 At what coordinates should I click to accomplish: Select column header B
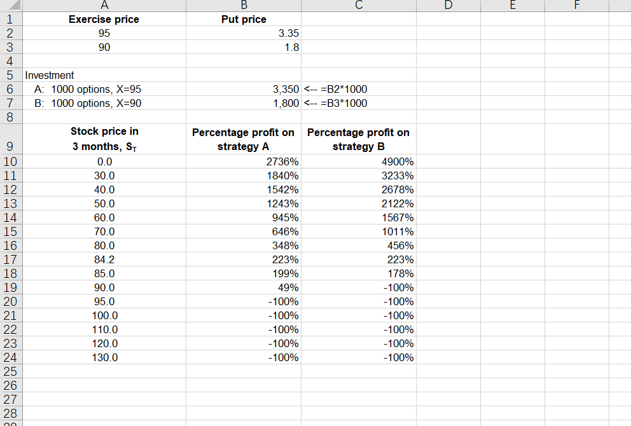tap(243, 6)
